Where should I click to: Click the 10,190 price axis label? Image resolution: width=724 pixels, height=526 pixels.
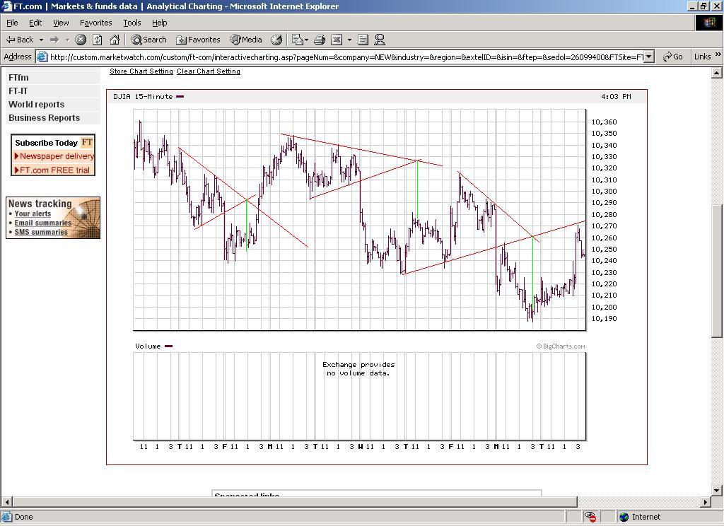click(604, 319)
